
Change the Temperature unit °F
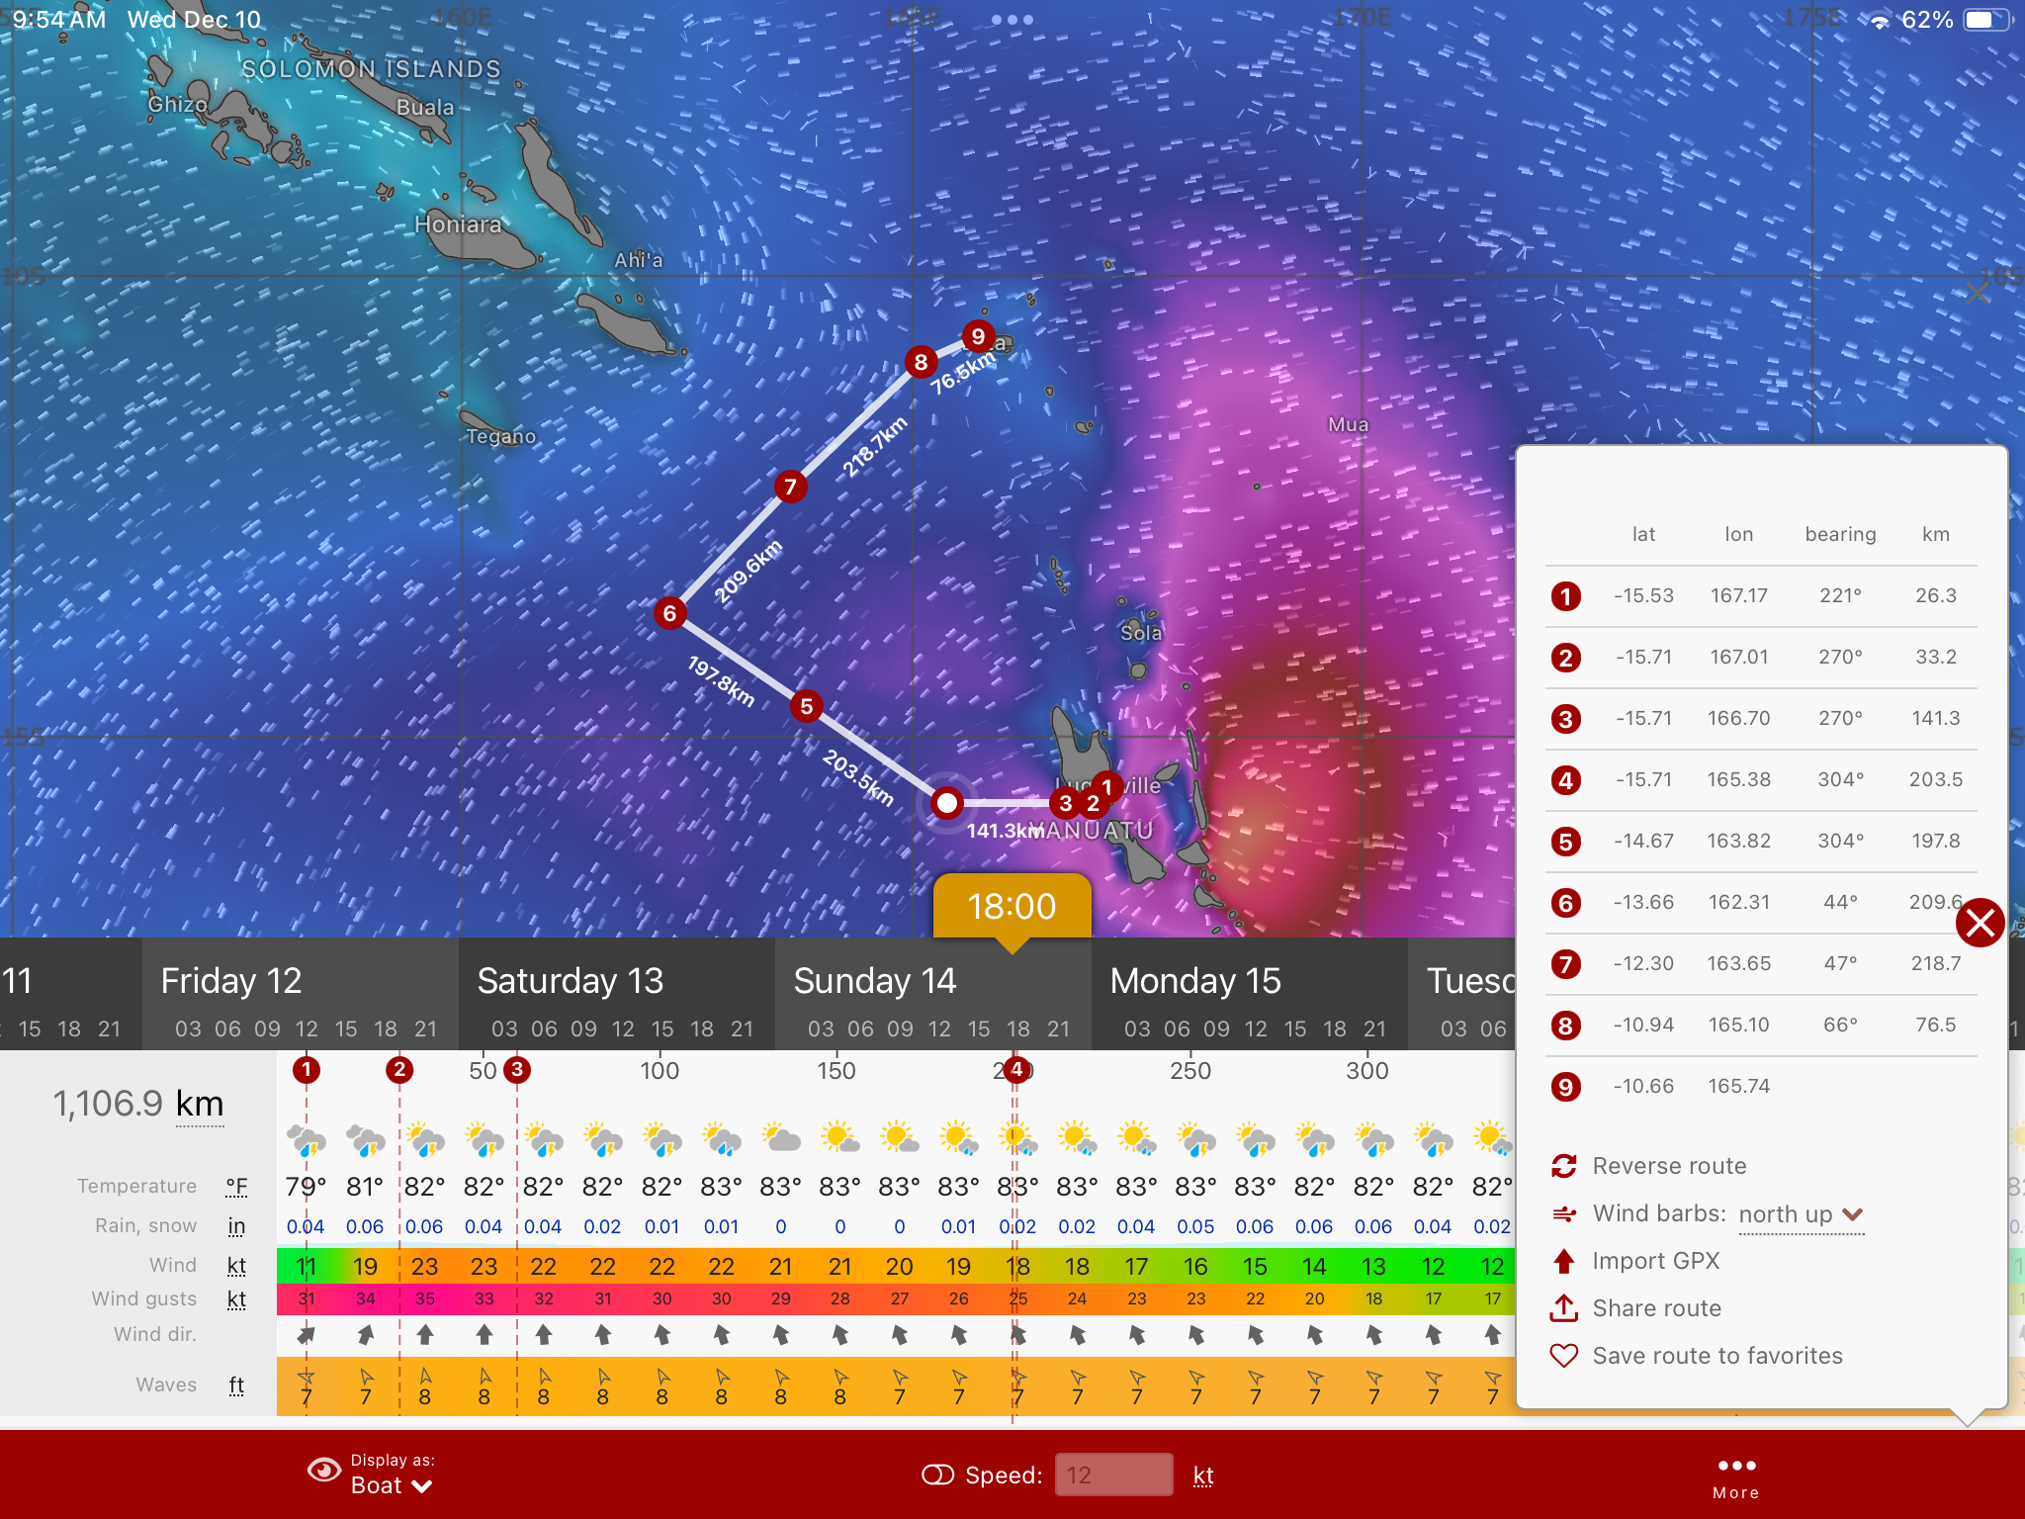pos(236,1186)
